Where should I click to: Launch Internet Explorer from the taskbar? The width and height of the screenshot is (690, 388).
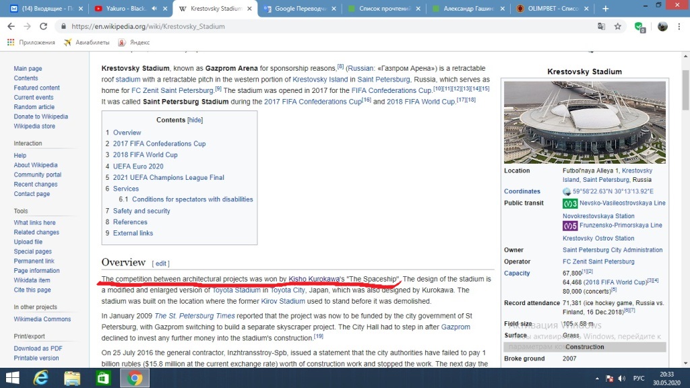pos(41,378)
